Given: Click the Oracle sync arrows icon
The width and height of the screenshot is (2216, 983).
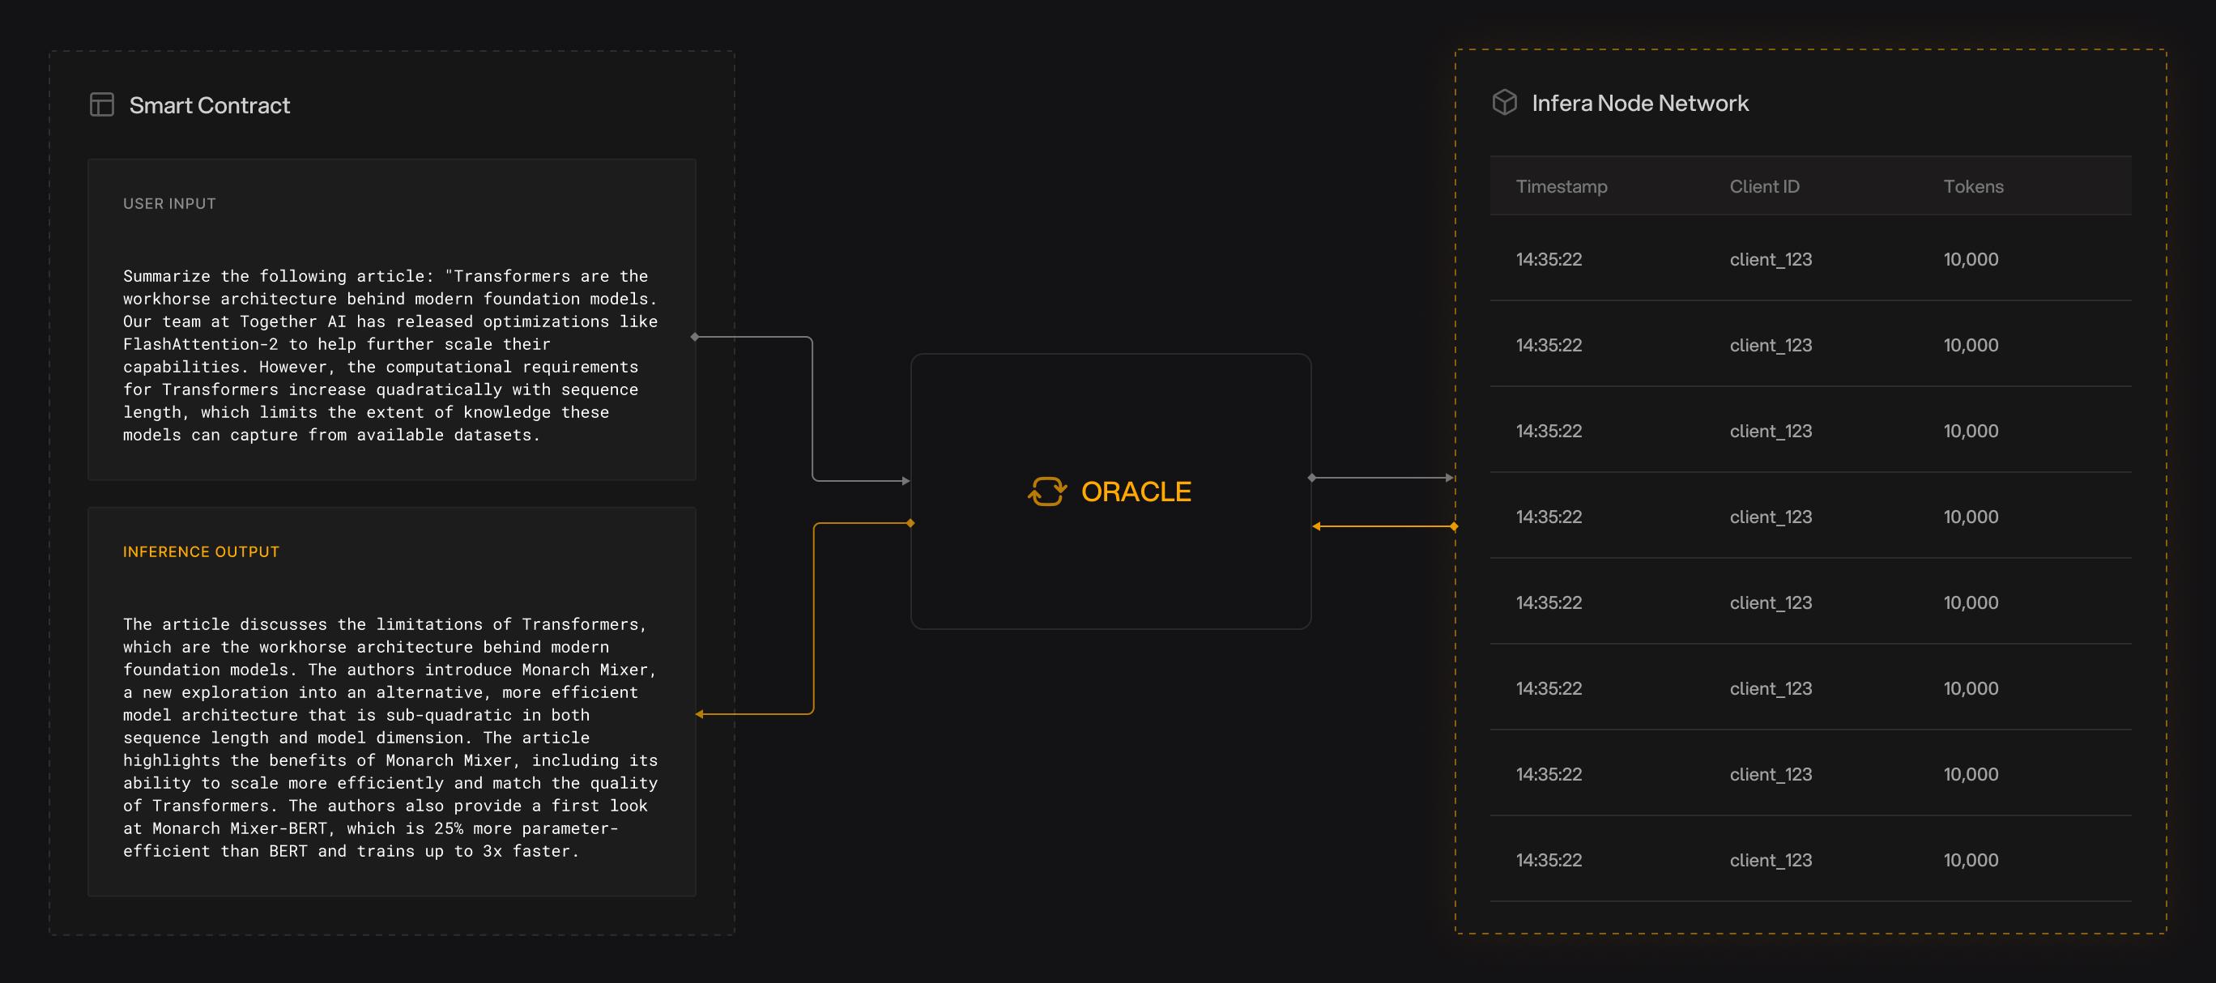Looking at the screenshot, I should [x=1047, y=491].
